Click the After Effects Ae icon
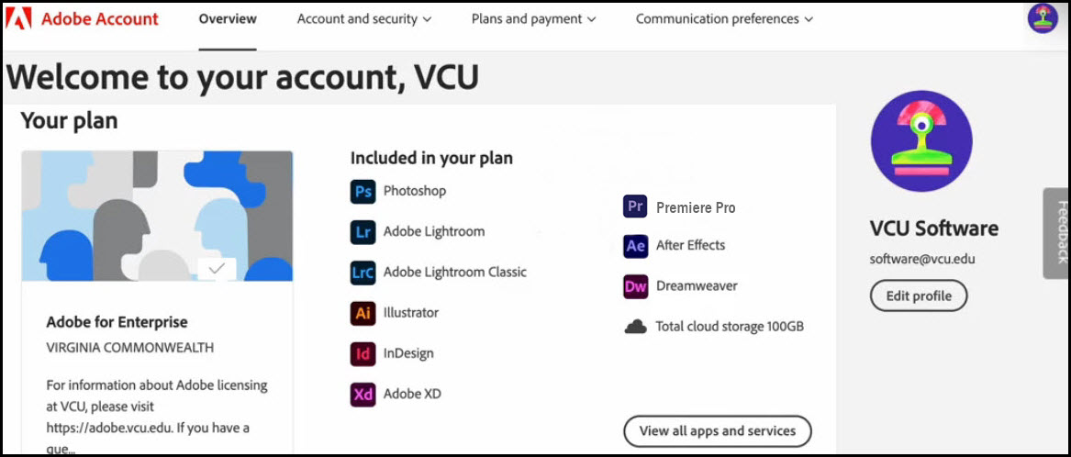Image resolution: width=1071 pixels, height=457 pixels. 635,246
